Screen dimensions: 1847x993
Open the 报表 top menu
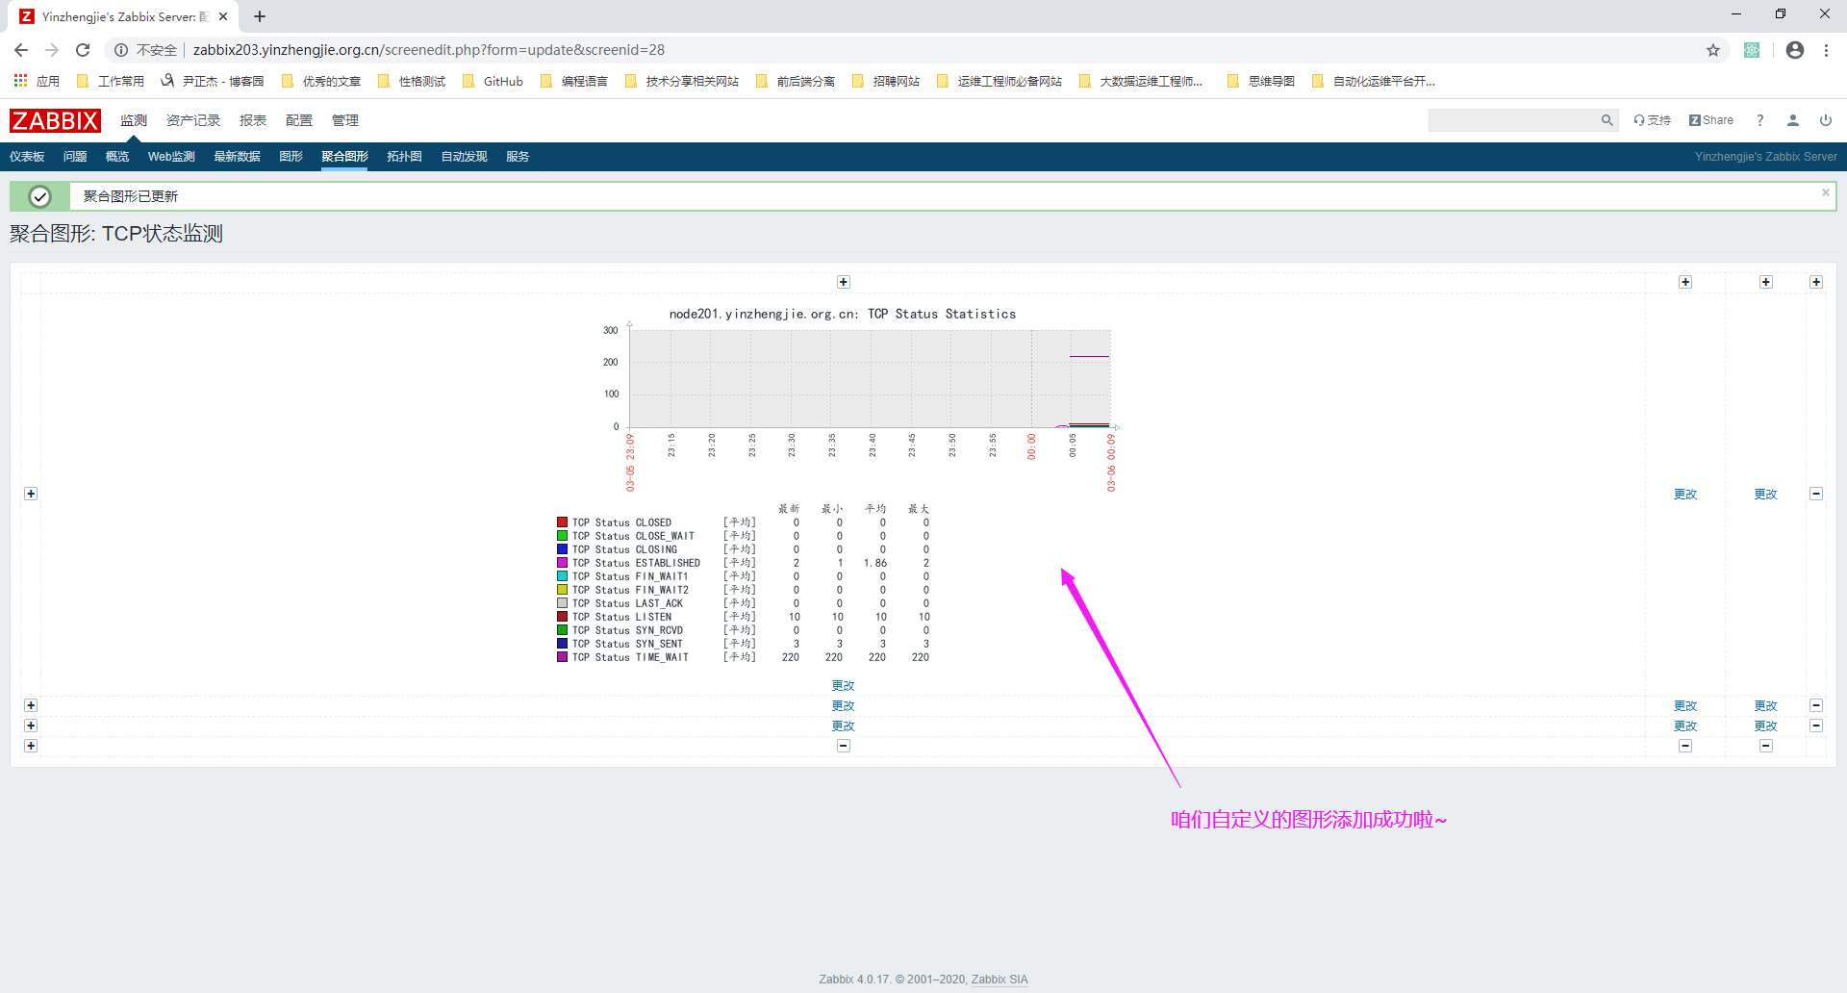[253, 120]
